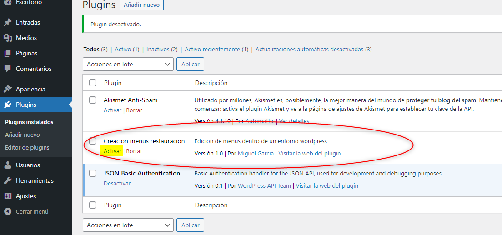
Task: Click the Páginas pages icon
Action: 8,53
